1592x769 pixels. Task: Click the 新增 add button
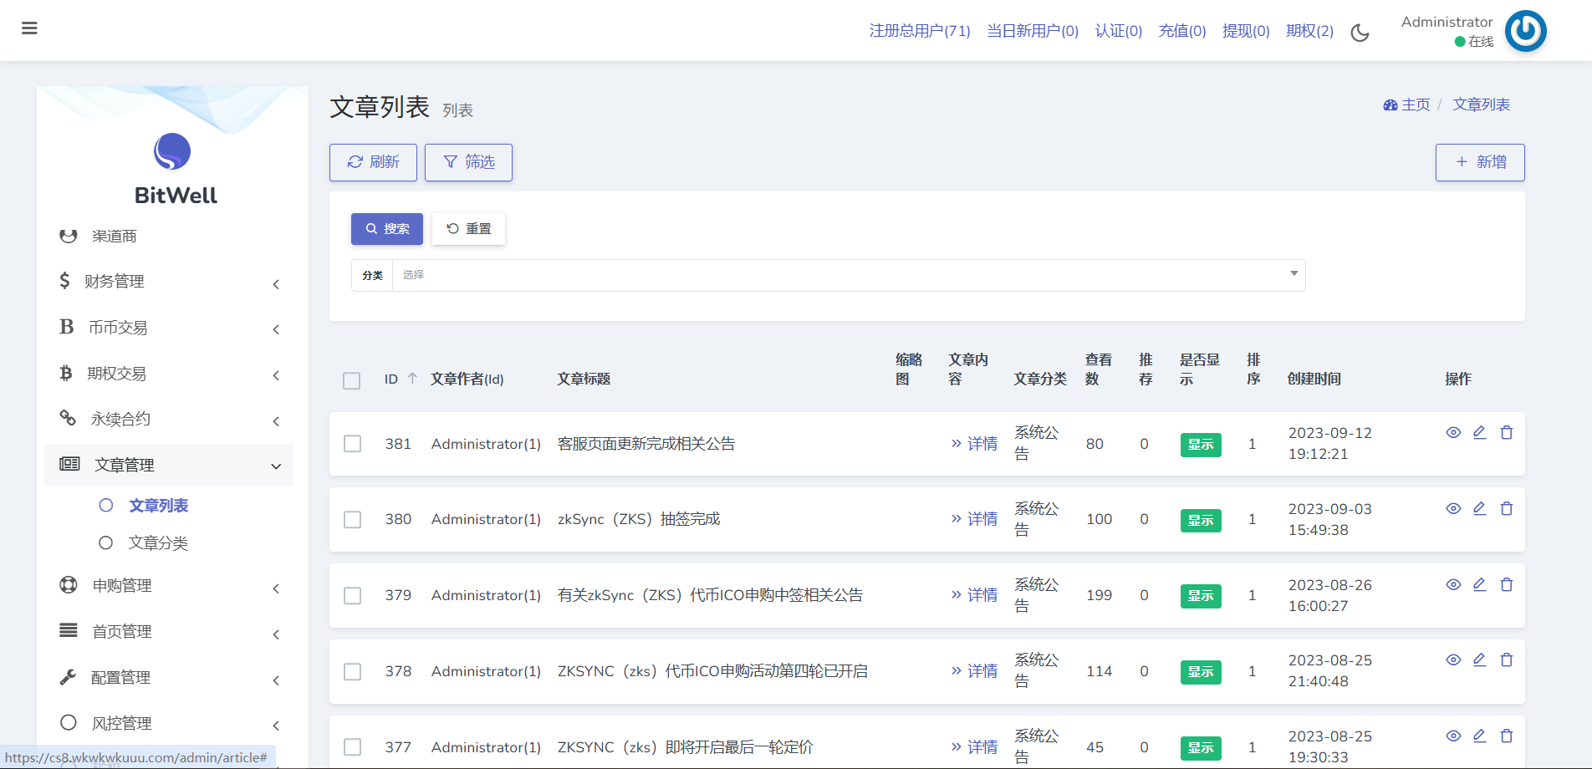click(x=1479, y=162)
